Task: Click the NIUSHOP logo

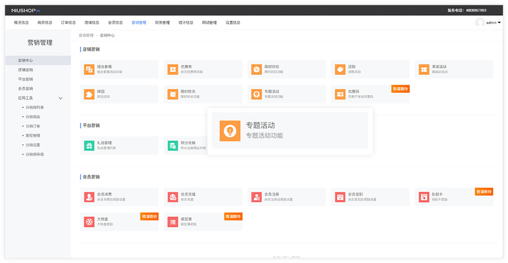Action: coord(26,10)
